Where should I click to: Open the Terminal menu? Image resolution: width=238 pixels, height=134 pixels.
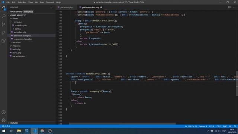50,2
